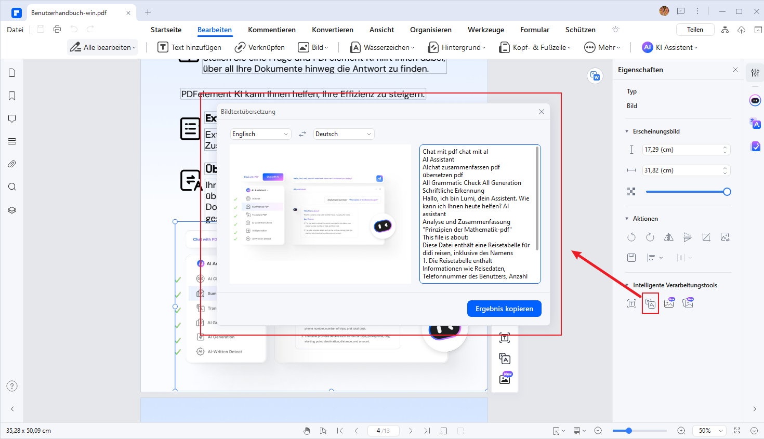Open the translate sidebar icon on right
The width and height of the screenshot is (764, 439).
[x=755, y=124]
